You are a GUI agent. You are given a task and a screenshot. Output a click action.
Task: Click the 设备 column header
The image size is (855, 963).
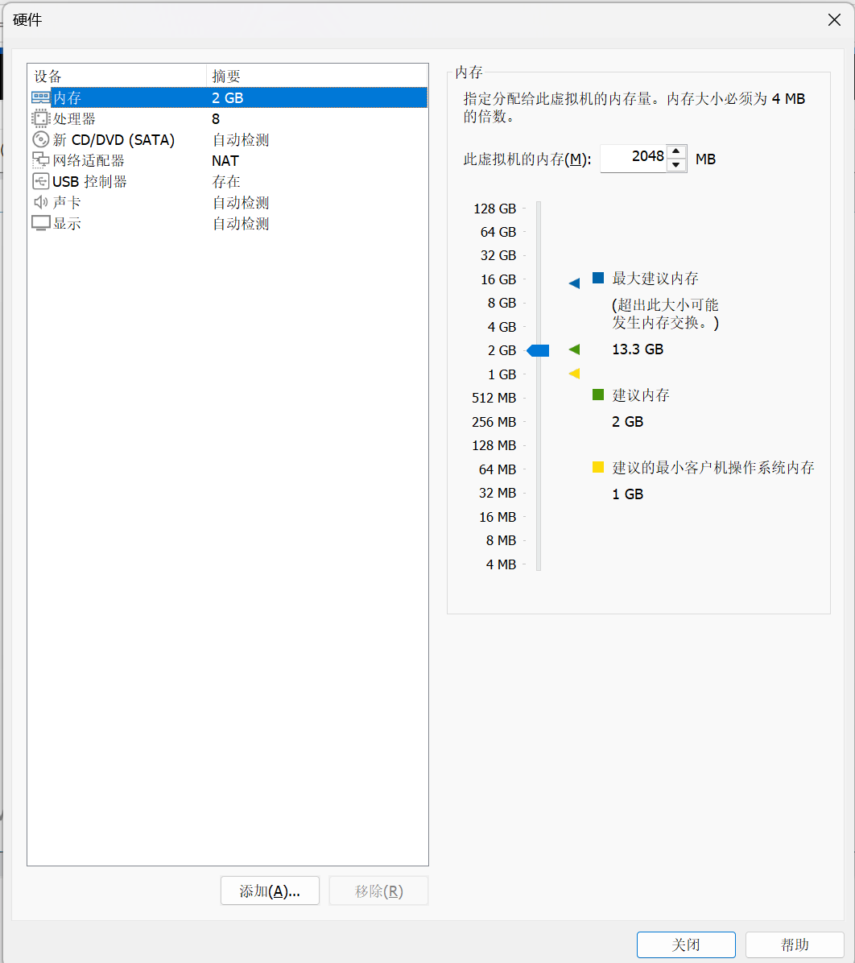pos(117,76)
